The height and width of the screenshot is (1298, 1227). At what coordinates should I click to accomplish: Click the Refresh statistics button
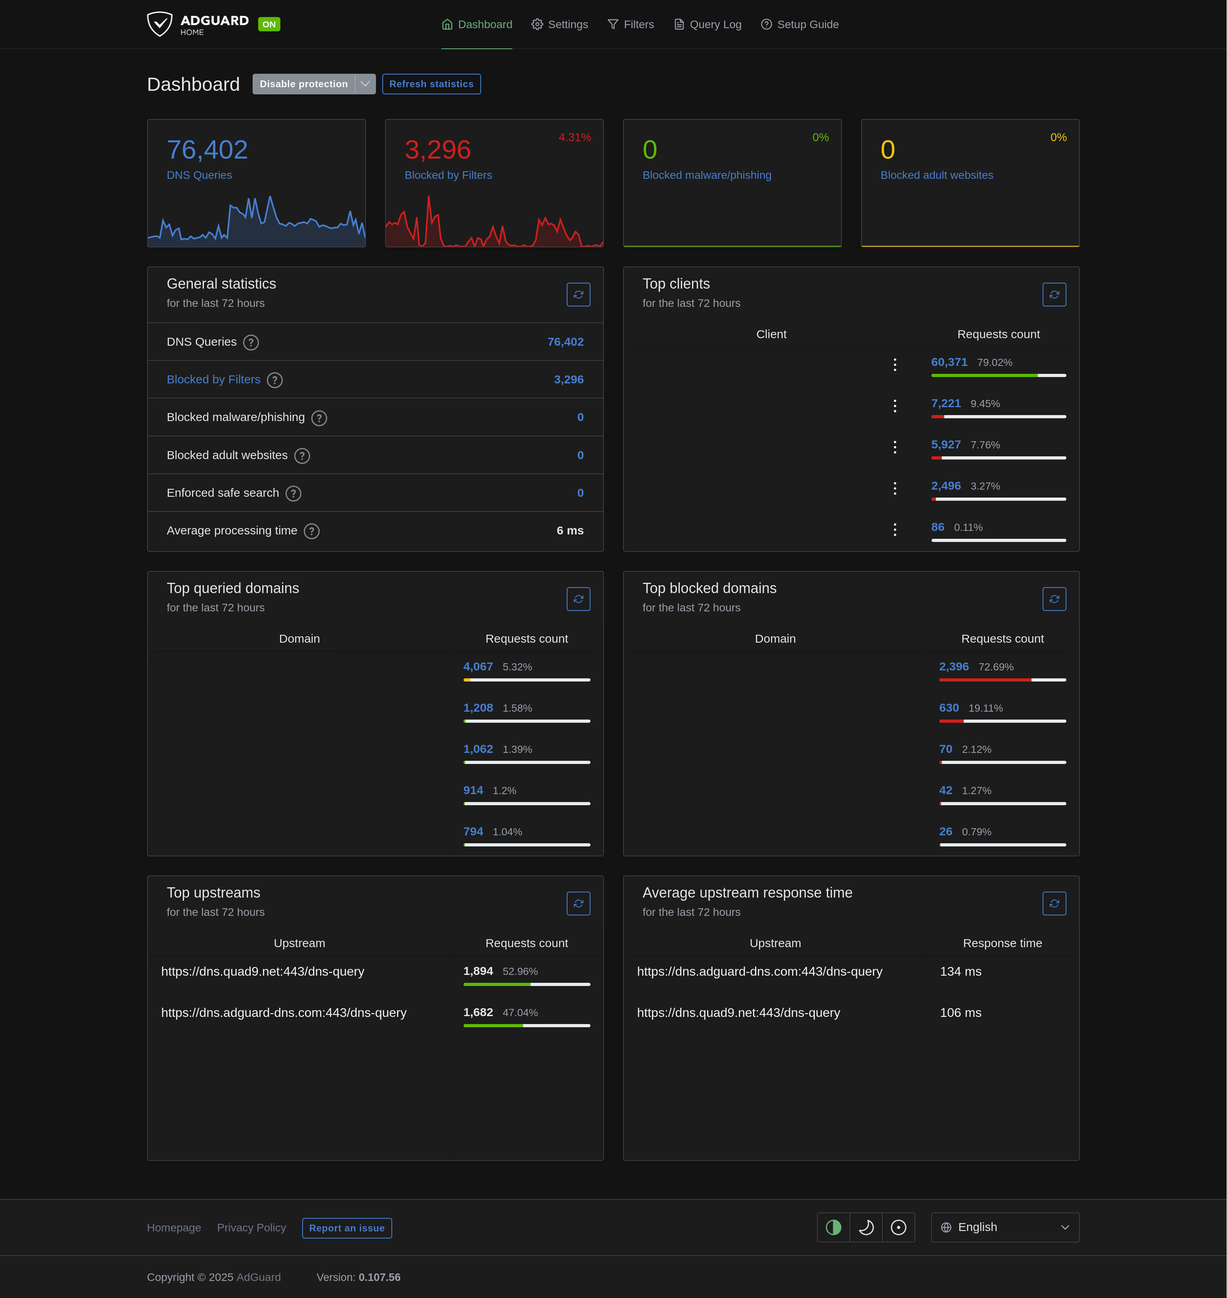[x=431, y=84]
